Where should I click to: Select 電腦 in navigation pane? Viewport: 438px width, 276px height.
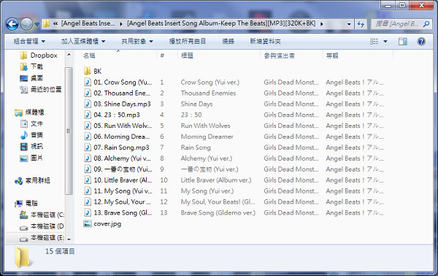(26, 204)
